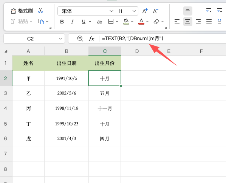Image resolution: width=226 pixels, height=183 pixels.
Task: Select row 4 header
Action: pos(6,108)
